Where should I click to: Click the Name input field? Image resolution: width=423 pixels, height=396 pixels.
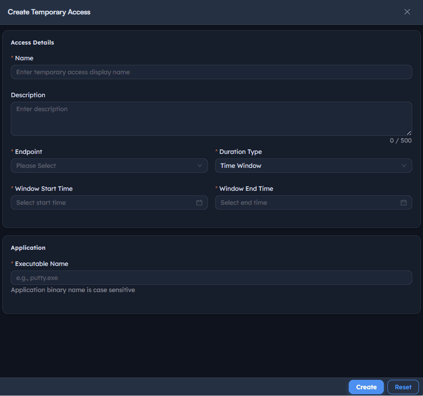[211, 72]
